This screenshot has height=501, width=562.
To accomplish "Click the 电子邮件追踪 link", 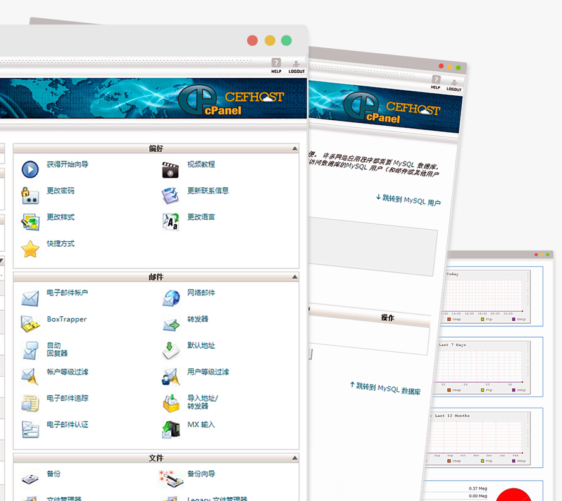I will click(x=67, y=398).
